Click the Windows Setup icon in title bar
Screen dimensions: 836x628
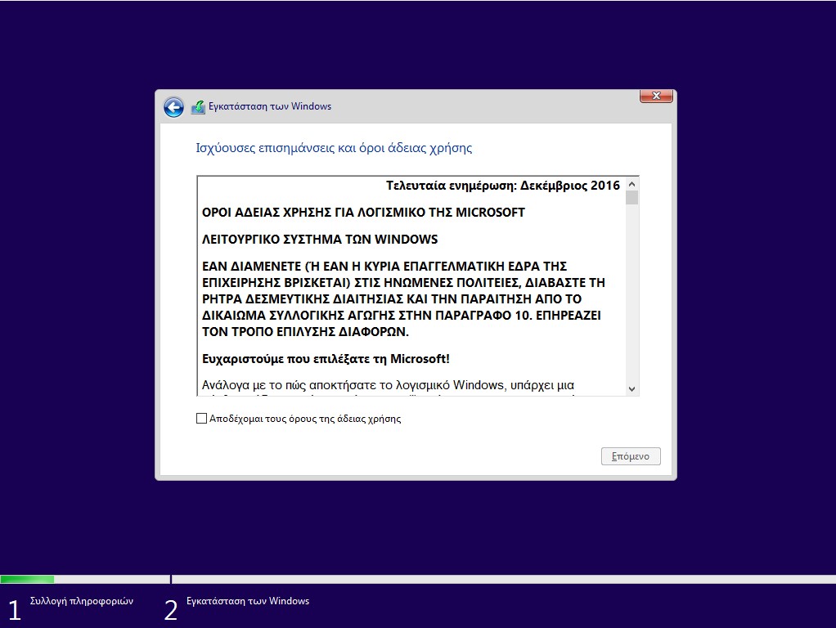(x=198, y=106)
